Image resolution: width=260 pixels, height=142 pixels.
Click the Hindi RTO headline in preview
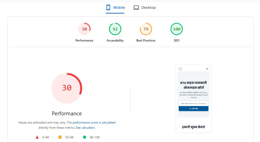pyautogui.click(x=193, y=85)
